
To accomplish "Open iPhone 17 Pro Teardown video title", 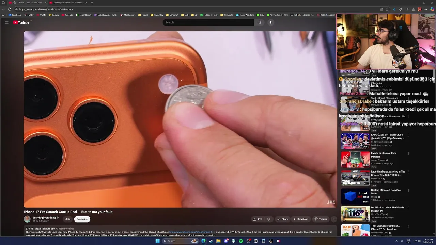I will click(x=386, y=227).
